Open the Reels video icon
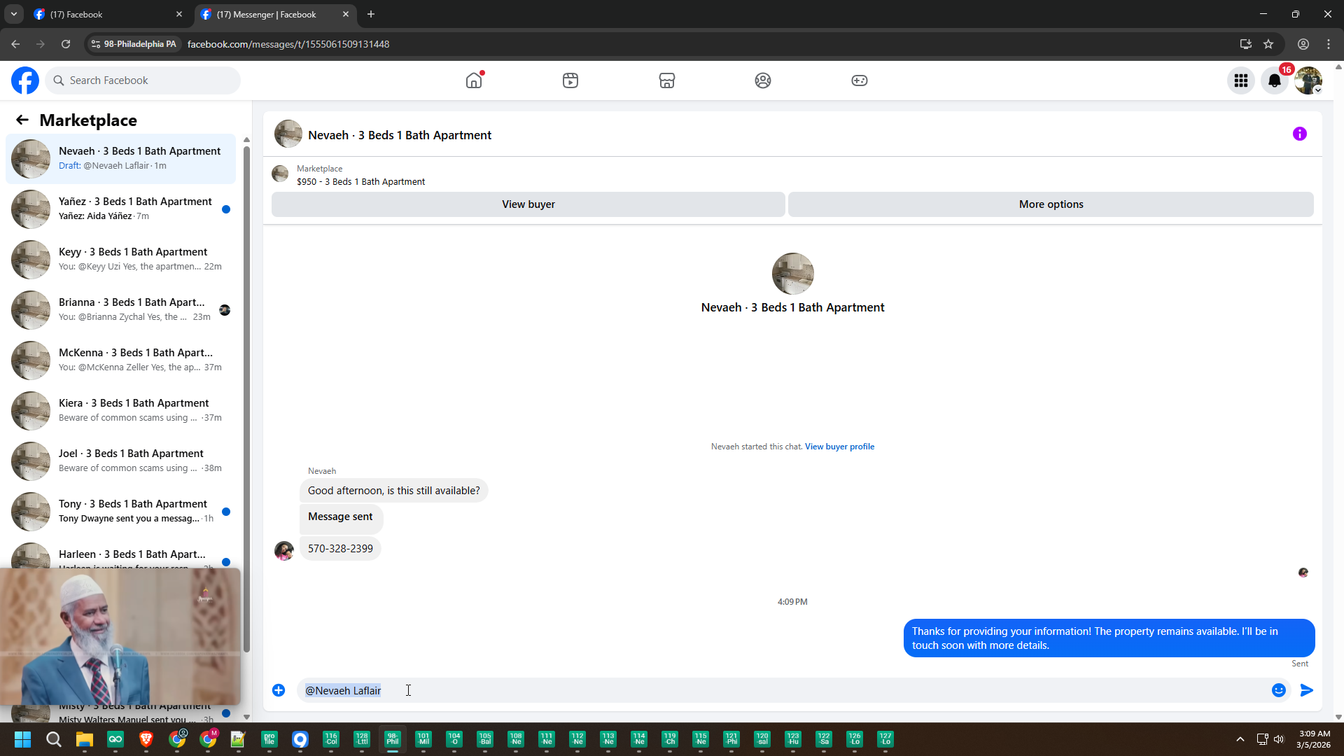Viewport: 1344px width, 756px height. point(570,80)
